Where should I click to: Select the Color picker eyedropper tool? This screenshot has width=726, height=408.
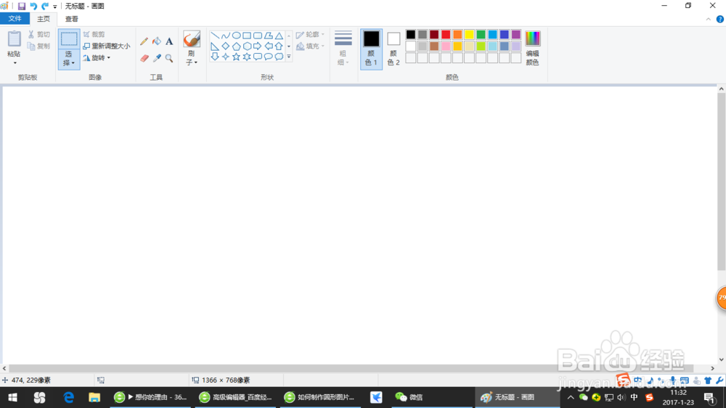tap(157, 58)
